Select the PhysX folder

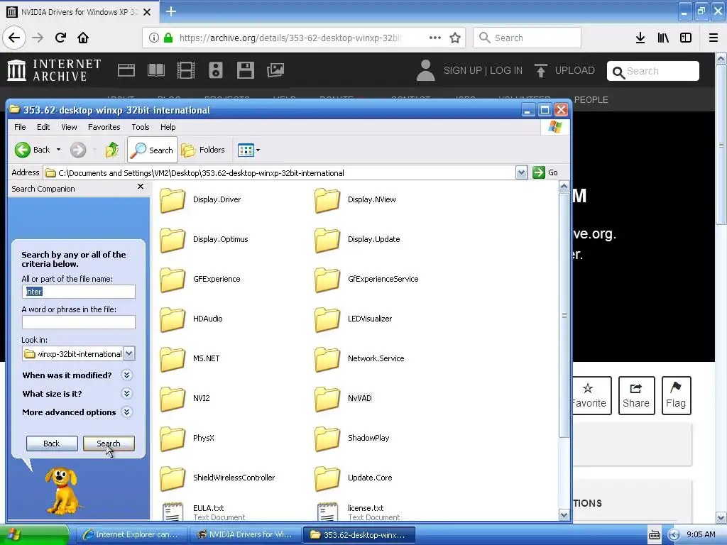[x=187, y=438]
